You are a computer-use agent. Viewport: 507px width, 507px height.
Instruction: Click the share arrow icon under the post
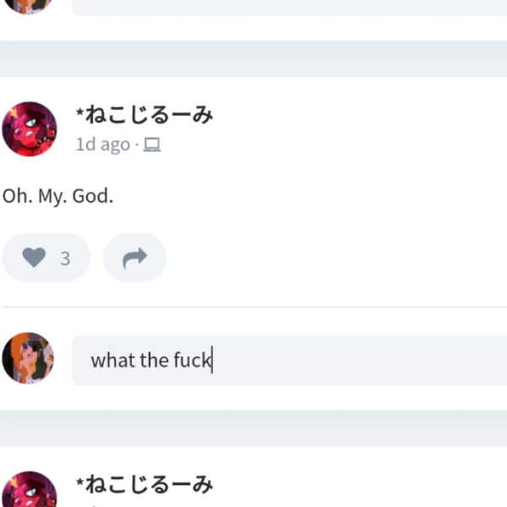tap(135, 258)
